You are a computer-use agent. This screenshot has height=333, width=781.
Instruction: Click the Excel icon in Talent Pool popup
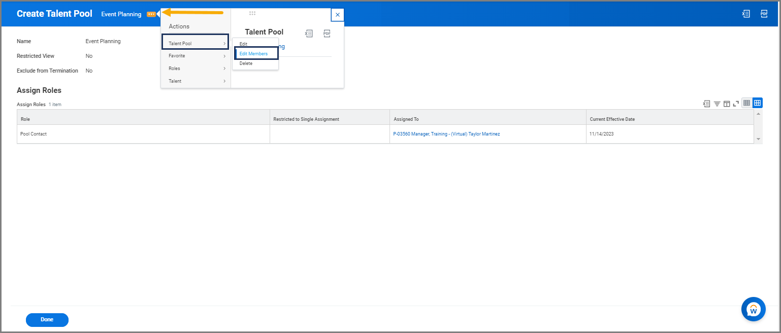tap(309, 34)
